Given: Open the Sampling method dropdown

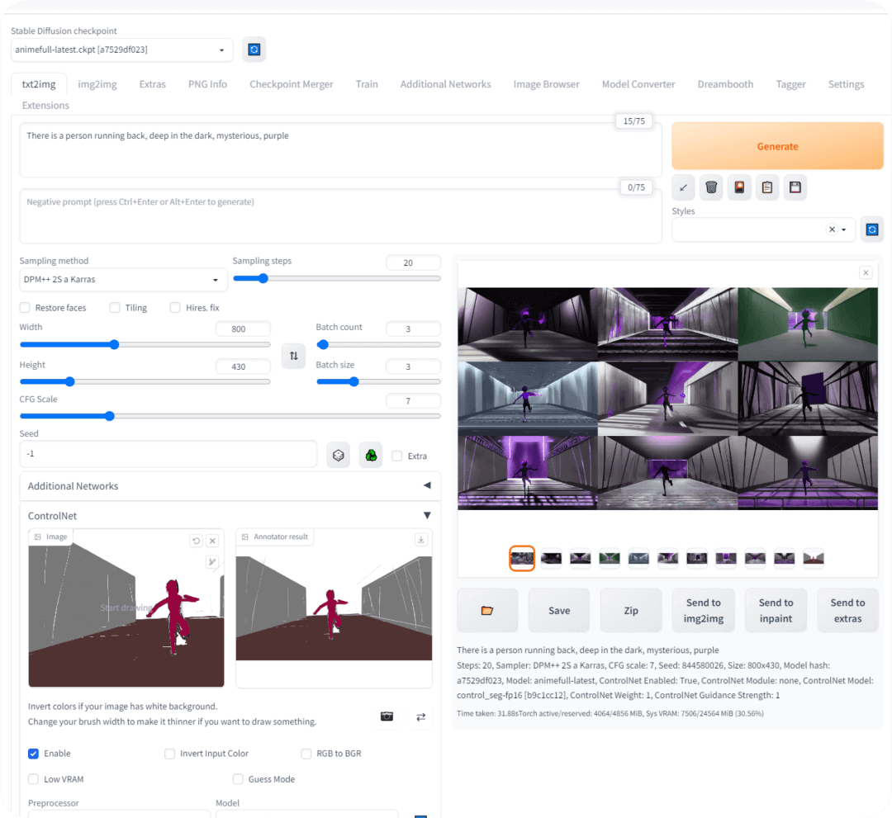Looking at the screenshot, I should click(123, 280).
